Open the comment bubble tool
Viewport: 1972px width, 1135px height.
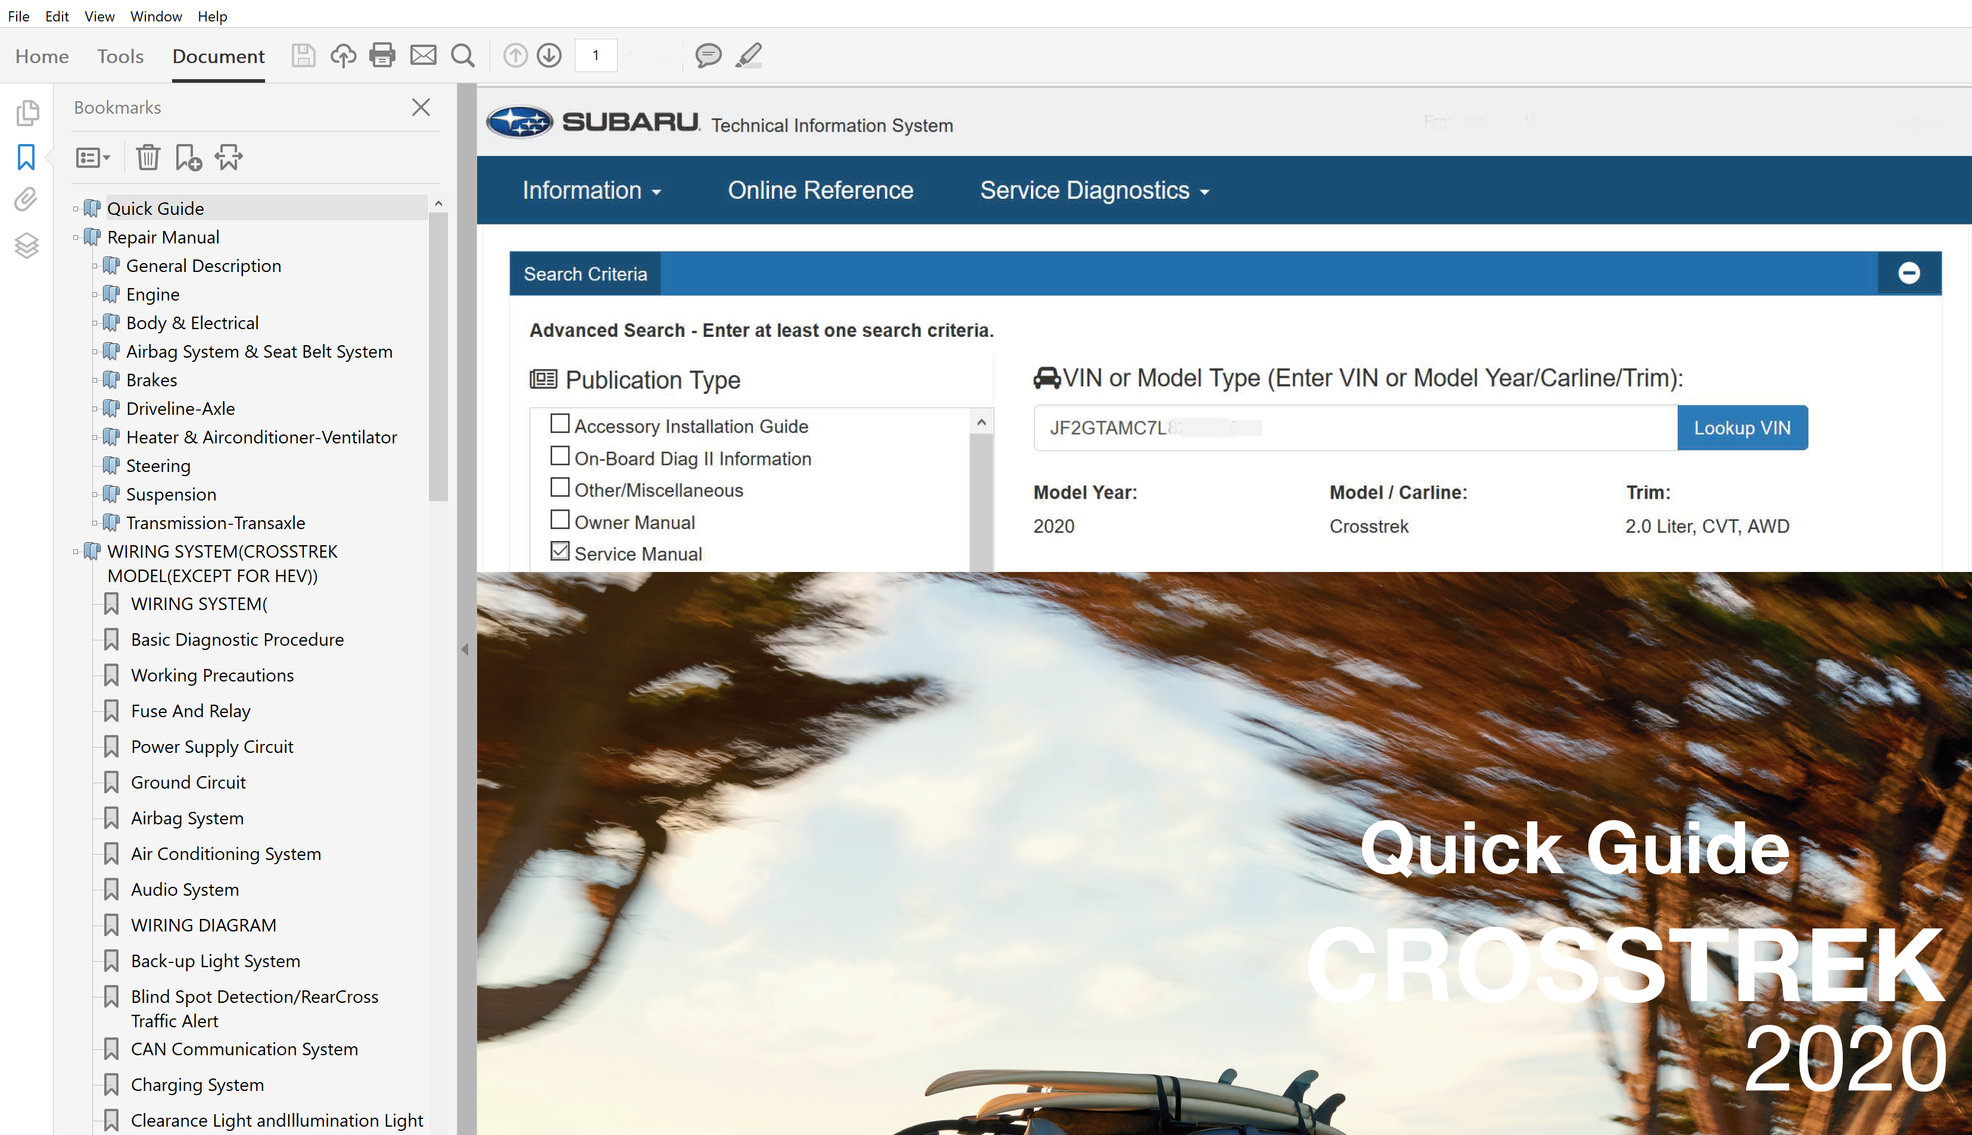708,55
